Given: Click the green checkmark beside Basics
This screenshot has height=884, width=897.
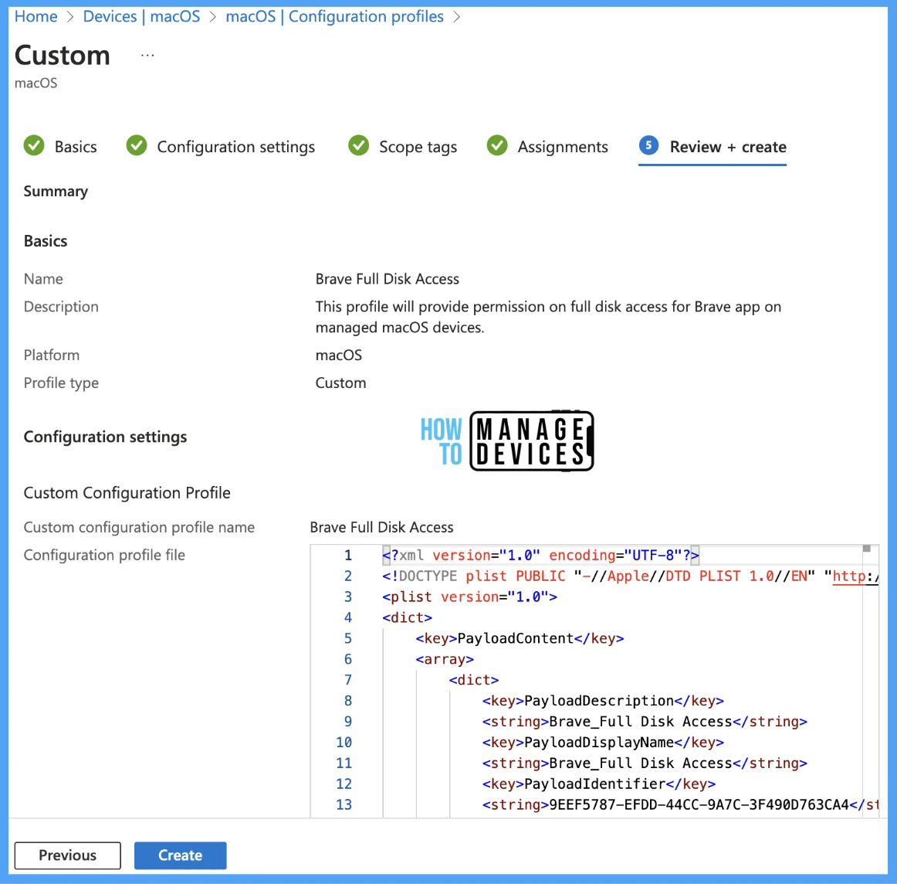Looking at the screenshot, I should click(x=34, y=146).
